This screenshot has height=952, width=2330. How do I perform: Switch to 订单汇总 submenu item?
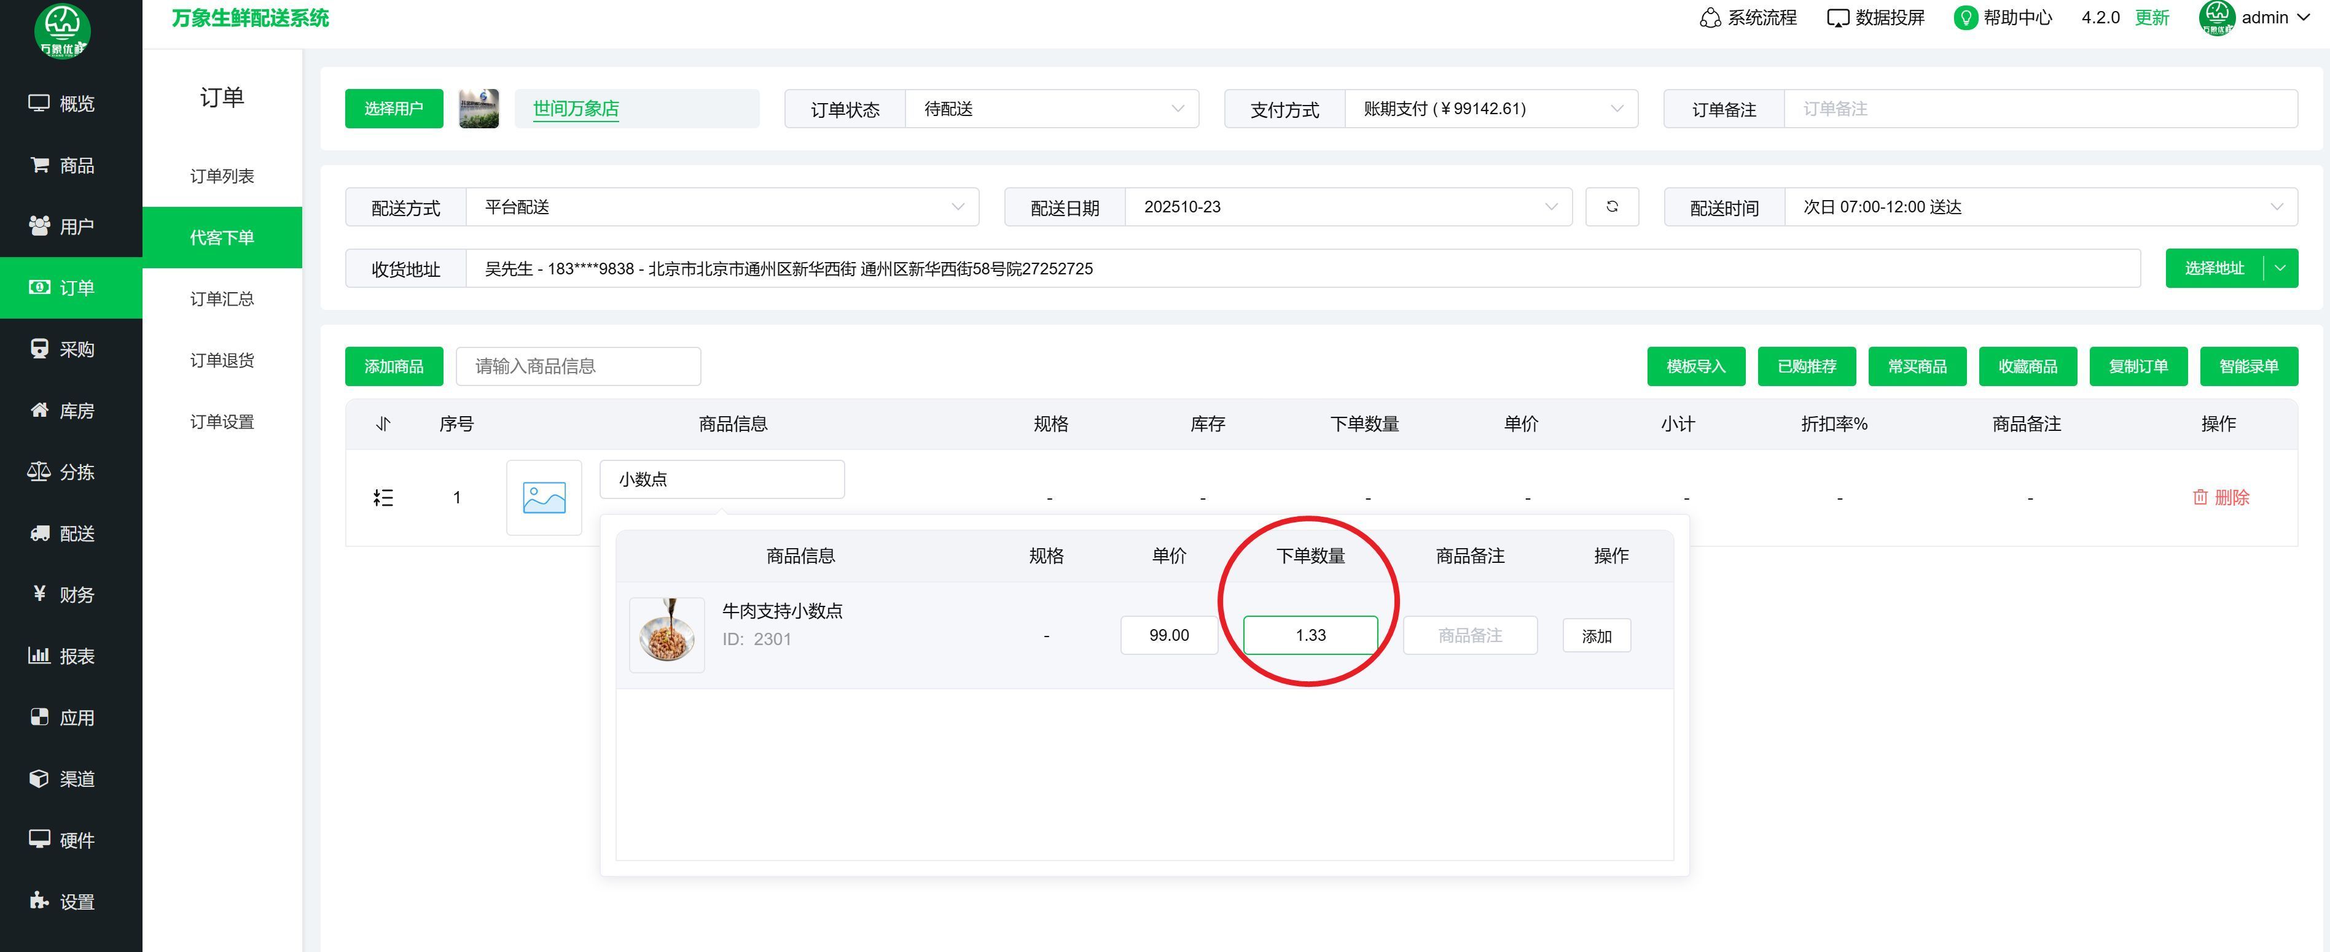pyautogui.click(x=222, y=300)
